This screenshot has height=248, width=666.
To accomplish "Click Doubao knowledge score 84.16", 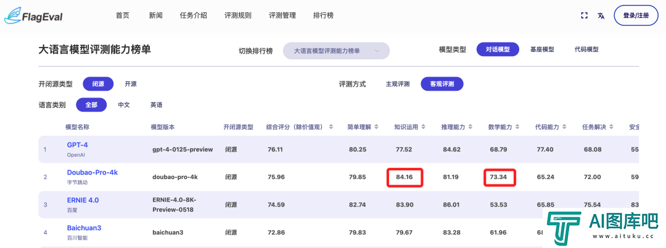I will (x=405, y=177).
